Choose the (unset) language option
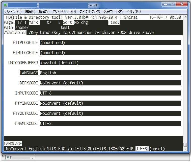The image size is (191, 162). coord(157,149)
